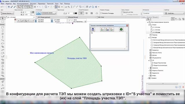Open Общая Перспектива in Navigator
This screenshot has width=185, height=104.
click(x=158, y=63)
